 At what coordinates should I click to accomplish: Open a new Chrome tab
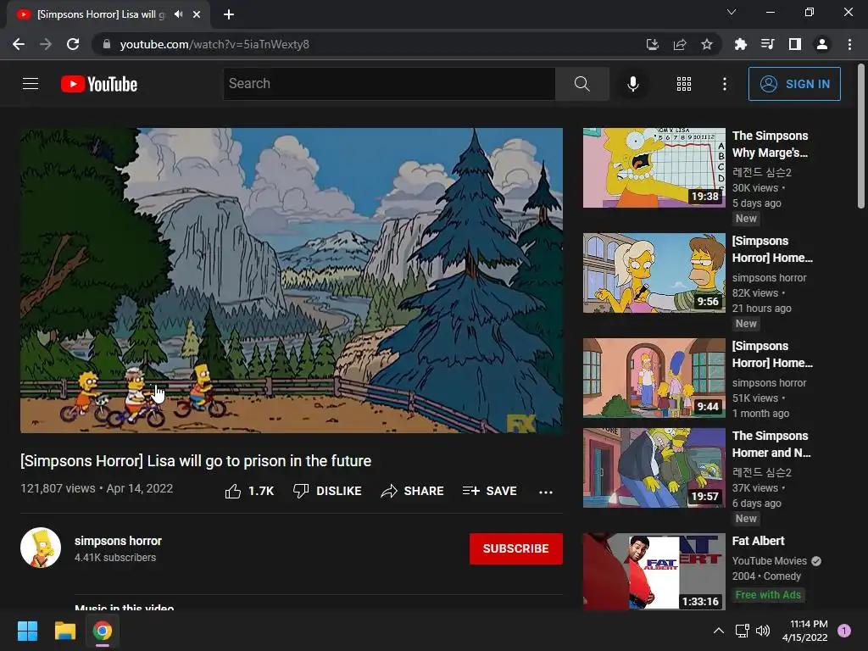coord(229,14)
